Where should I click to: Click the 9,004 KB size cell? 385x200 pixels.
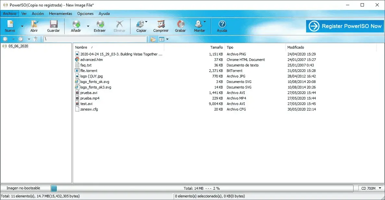click(216, 104)
